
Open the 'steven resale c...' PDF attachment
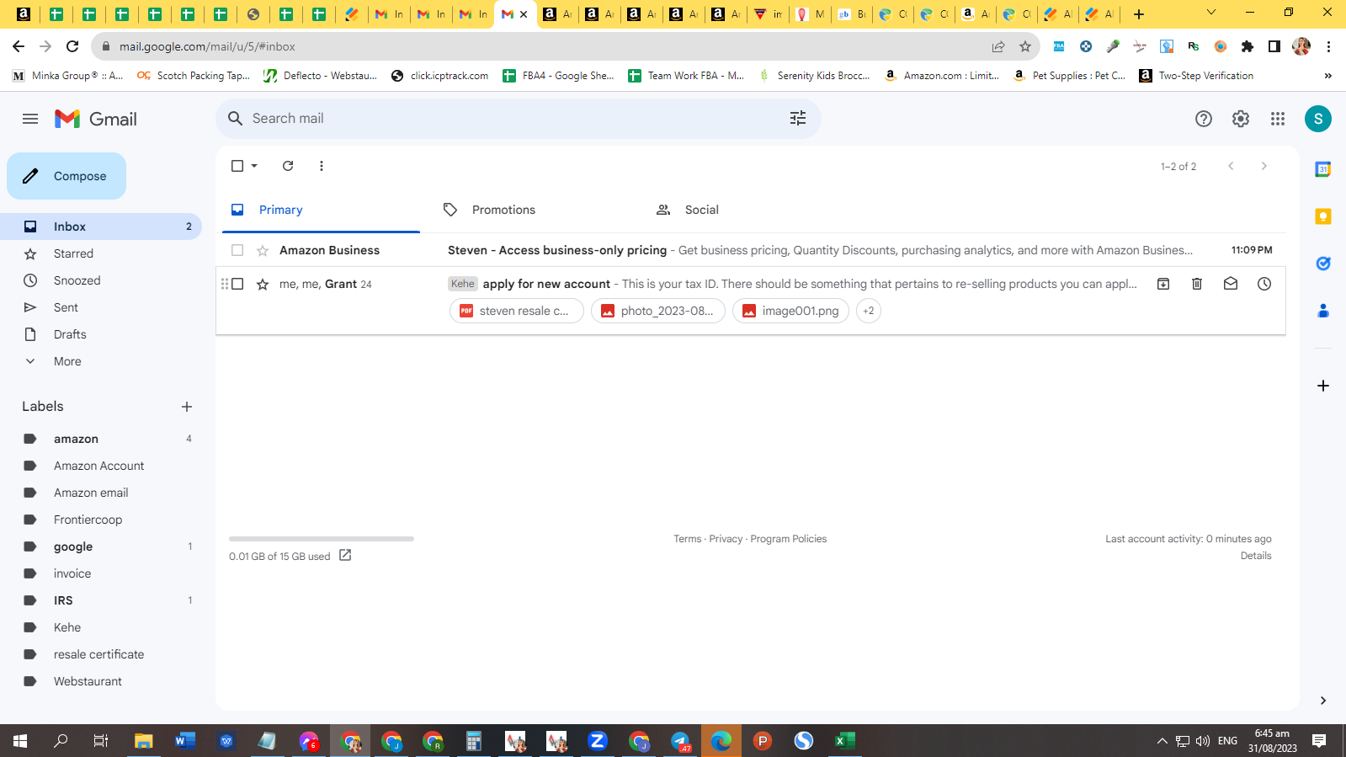click(516, 311)
